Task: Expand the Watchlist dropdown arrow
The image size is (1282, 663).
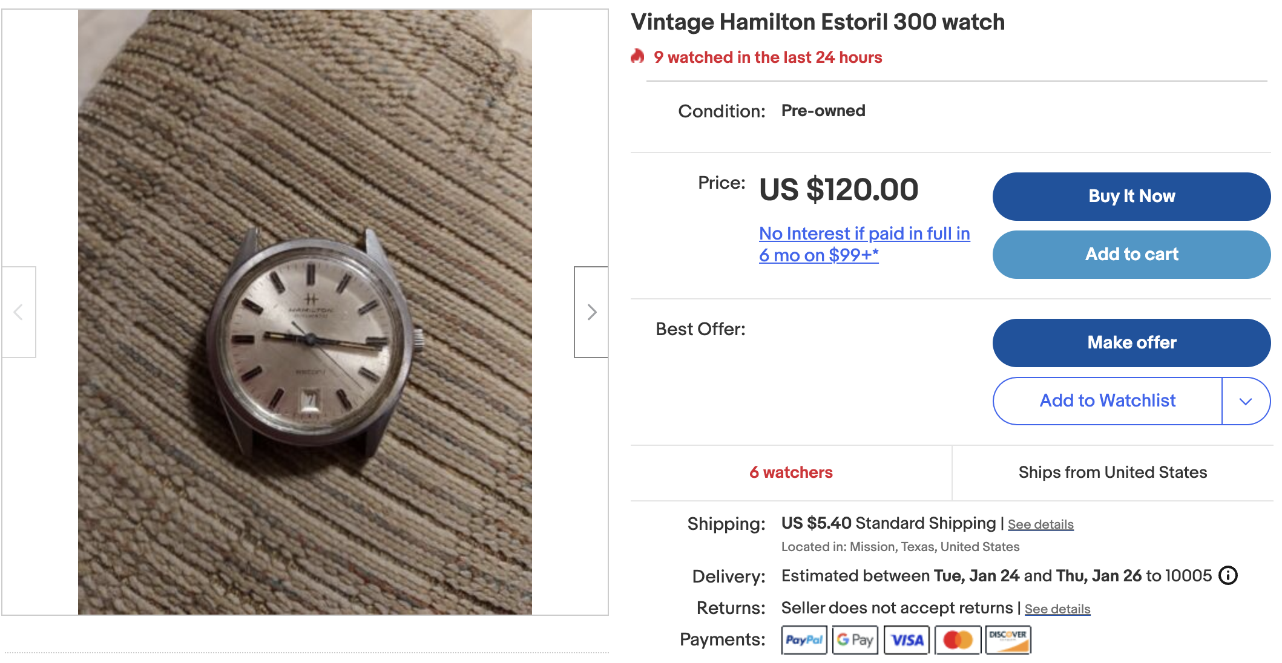Action: click(x=1245, y=401)
